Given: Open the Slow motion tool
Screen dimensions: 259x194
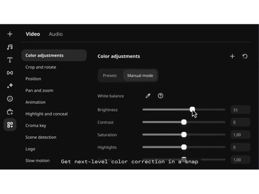Looking at the screenshot, I should point(37,160).
